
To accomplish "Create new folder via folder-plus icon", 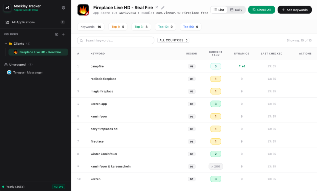I will (x=57, y=34).
